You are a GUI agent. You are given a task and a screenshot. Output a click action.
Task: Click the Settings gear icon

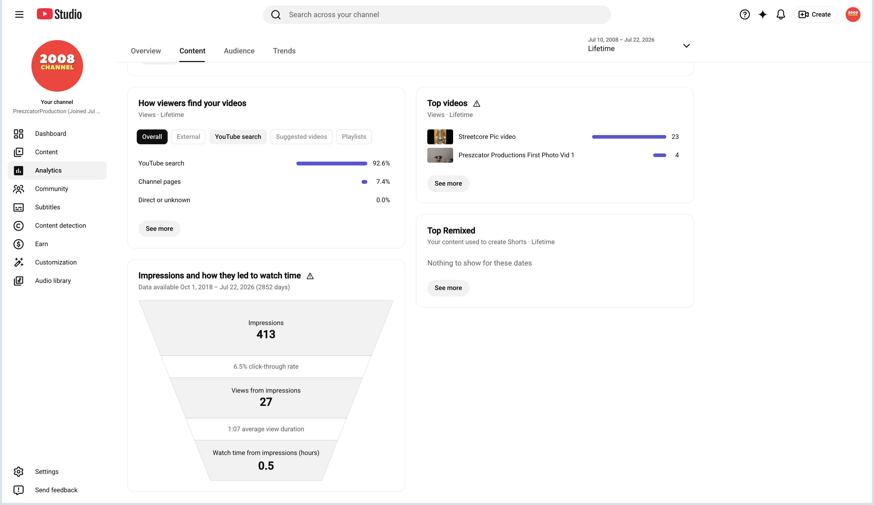coord(18,472)
